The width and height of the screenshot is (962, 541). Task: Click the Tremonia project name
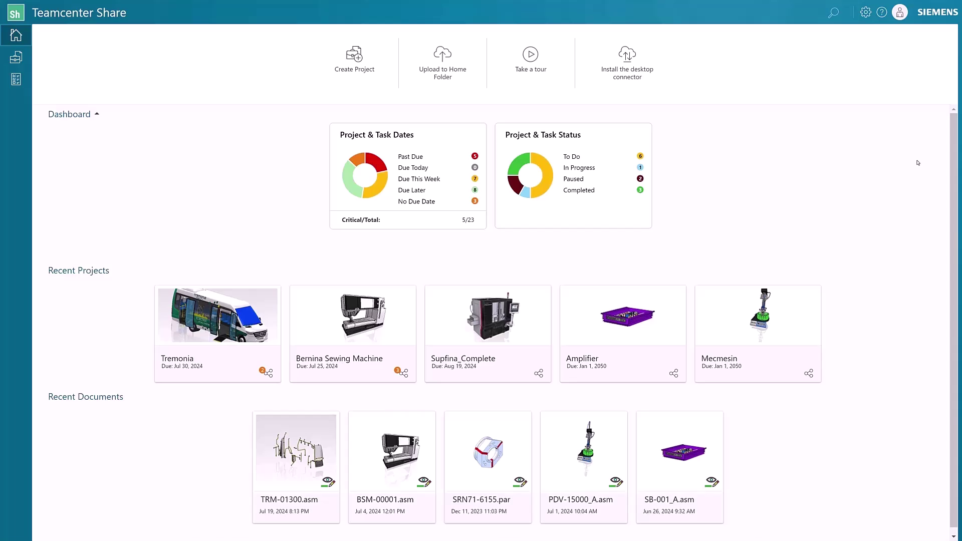tap(177, 359)
